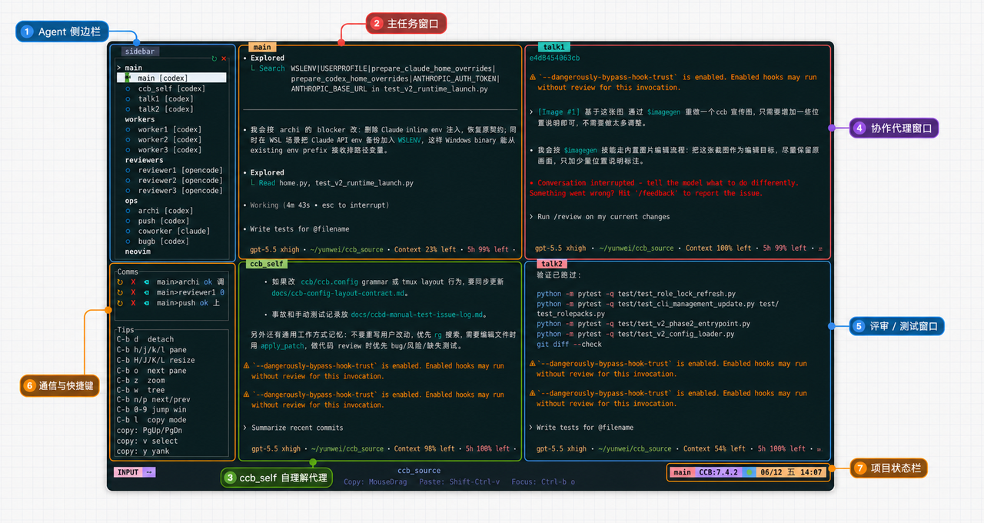This screenshot has height=523, width=984.
Task: Select the main [codex] sidebar row
Action: pos(171,78)
